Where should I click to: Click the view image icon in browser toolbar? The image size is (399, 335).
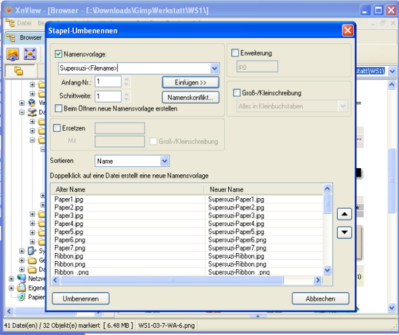click(x=13, y=55)
